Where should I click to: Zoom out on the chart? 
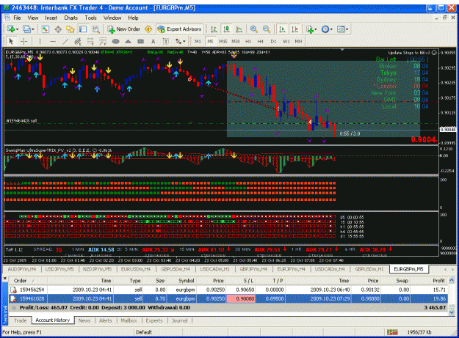(267, 29)
